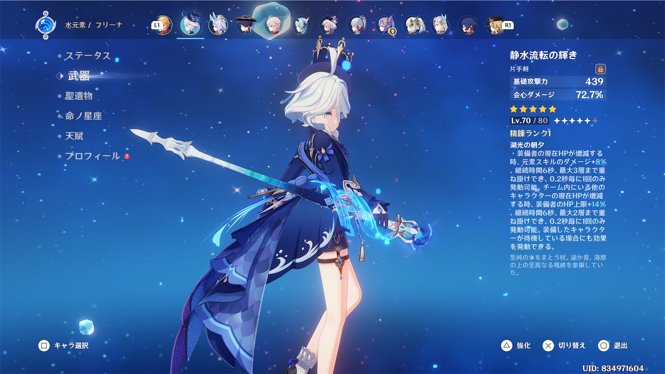The width and height of the screenshot is (665, 374).
Task: Click the 切り替え switch weapon button
Action: click(564, 346)
